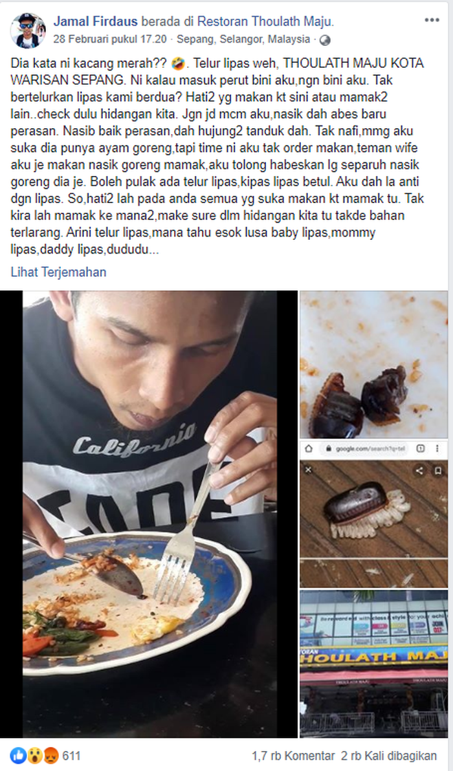Click the like reaction icon

[x=19, y=755]
